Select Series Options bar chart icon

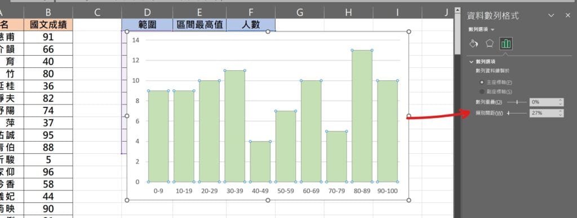click(506, 44)
